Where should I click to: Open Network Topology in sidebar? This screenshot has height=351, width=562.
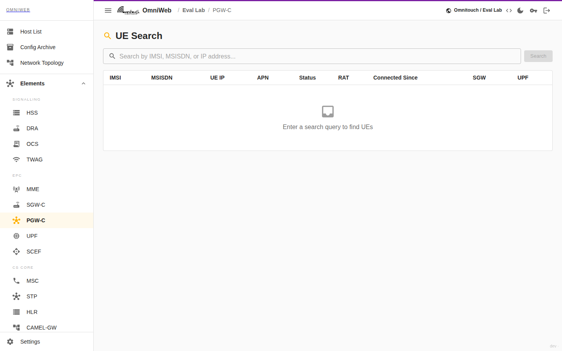[x=47, y=63]
